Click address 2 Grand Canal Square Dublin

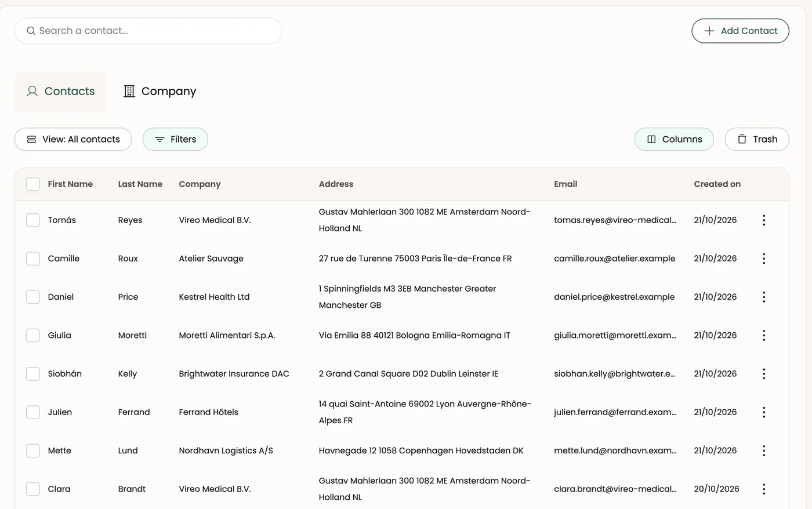click(408, 374)
